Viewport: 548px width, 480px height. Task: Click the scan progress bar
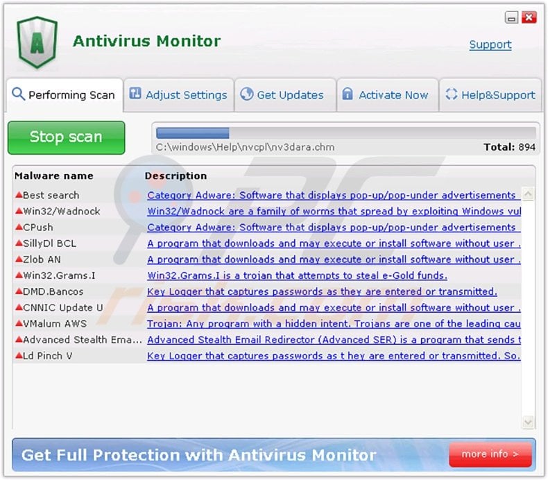346,133
